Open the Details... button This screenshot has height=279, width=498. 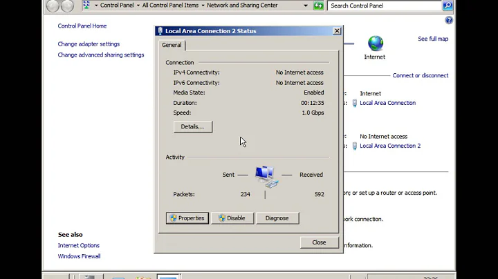[193, 126]
